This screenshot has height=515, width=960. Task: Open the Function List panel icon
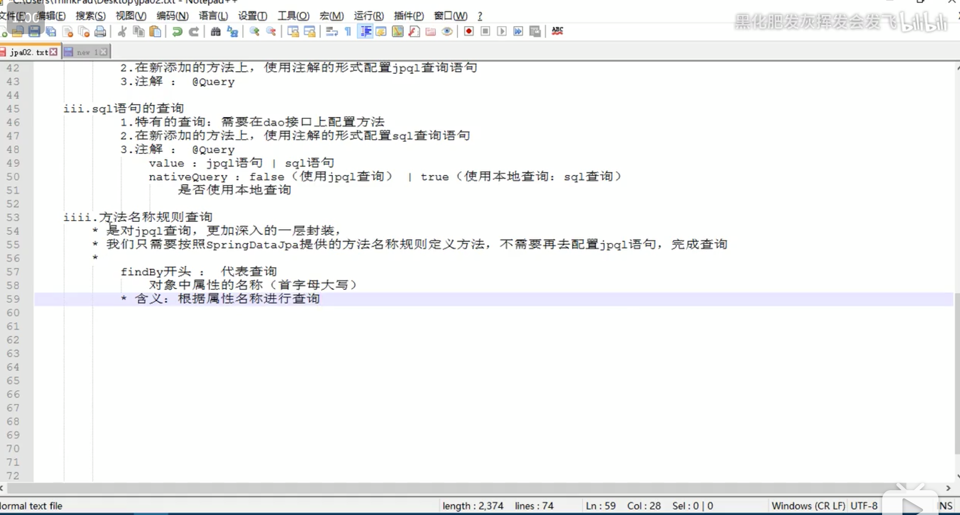414,32
